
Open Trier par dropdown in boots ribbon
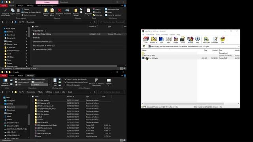(55, 82)
